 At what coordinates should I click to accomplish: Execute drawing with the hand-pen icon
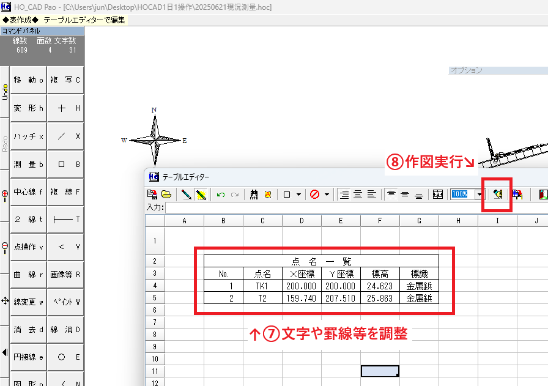point(498,194)
